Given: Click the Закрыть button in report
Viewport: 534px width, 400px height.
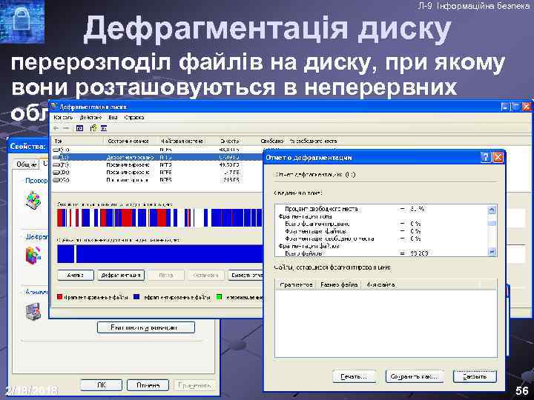Looking at the screenshot, I should click(475, 376).
